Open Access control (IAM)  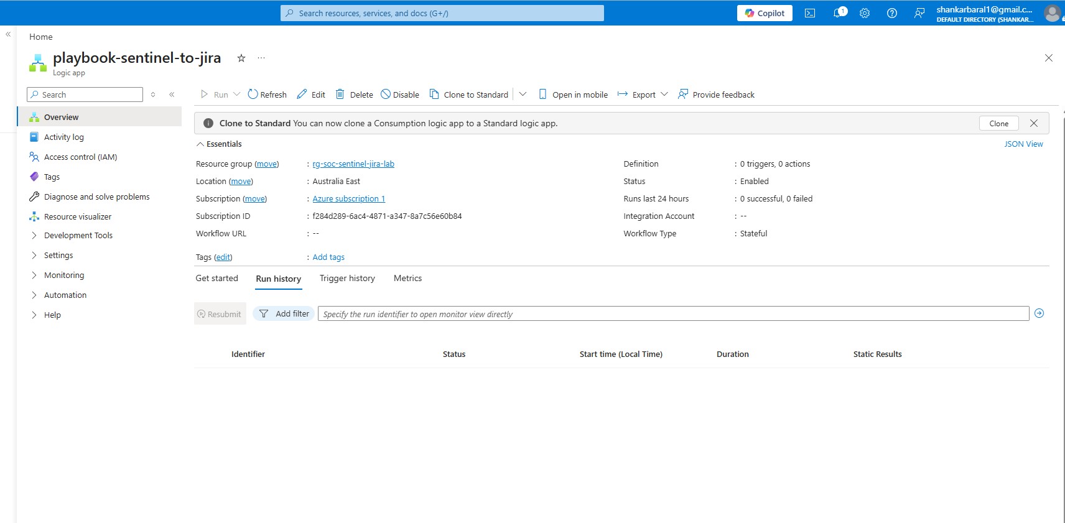pos(80,157)
